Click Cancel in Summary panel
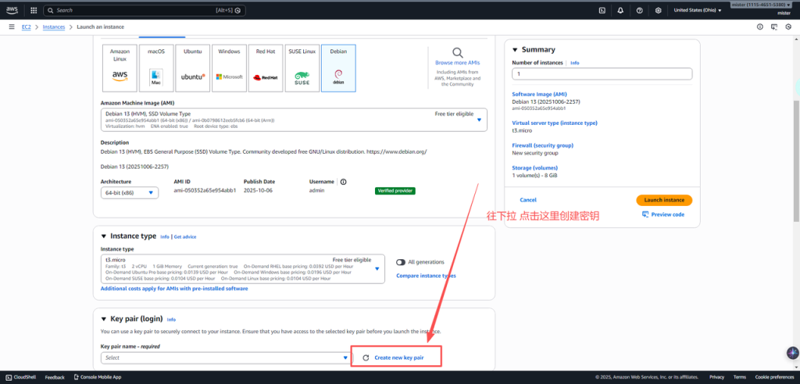 coord(527,201)
